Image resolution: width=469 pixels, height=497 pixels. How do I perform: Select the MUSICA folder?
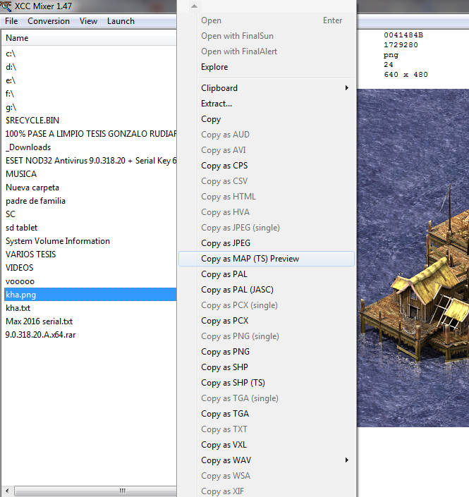[21, 174]
